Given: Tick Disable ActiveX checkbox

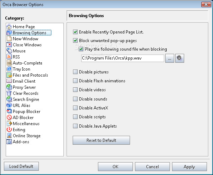Looking at the screenshot, I should click(75, 108).
